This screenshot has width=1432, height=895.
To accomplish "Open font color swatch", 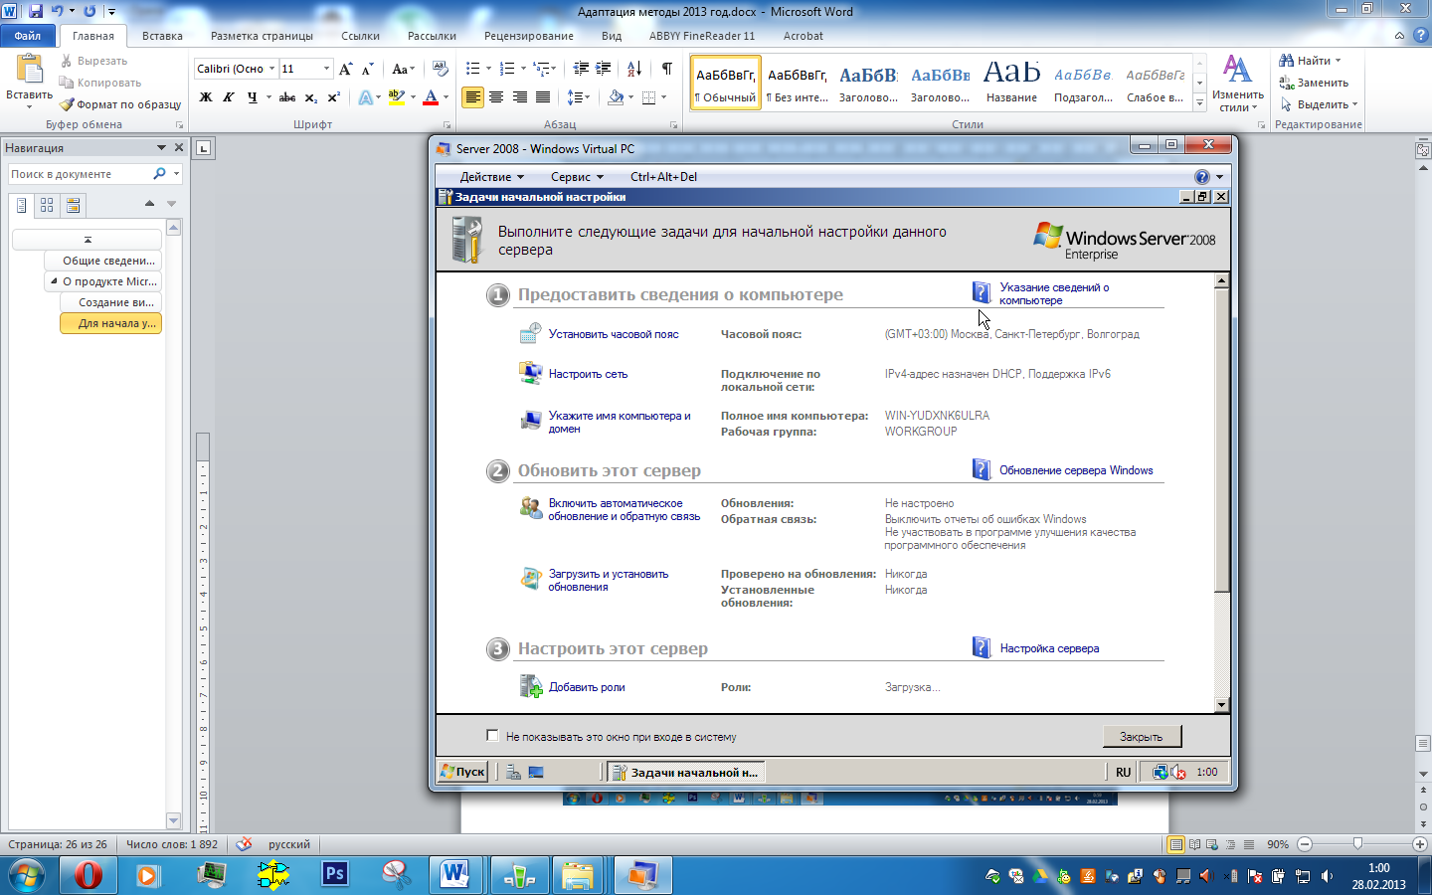I will [431, 97].
